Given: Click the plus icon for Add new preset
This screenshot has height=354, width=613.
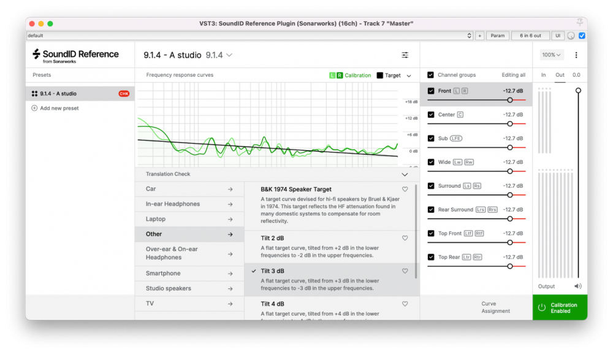Looking at the screenshot, I should (x=34, y=109).
